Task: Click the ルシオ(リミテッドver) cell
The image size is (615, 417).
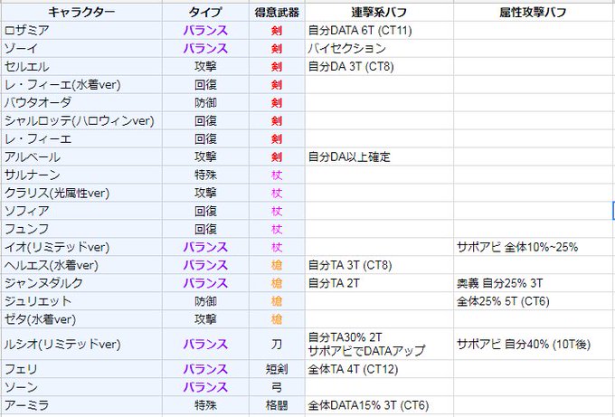Action: coord(81,344)
